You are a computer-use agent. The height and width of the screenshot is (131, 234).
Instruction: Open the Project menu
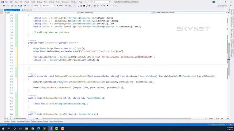point(27,2)
